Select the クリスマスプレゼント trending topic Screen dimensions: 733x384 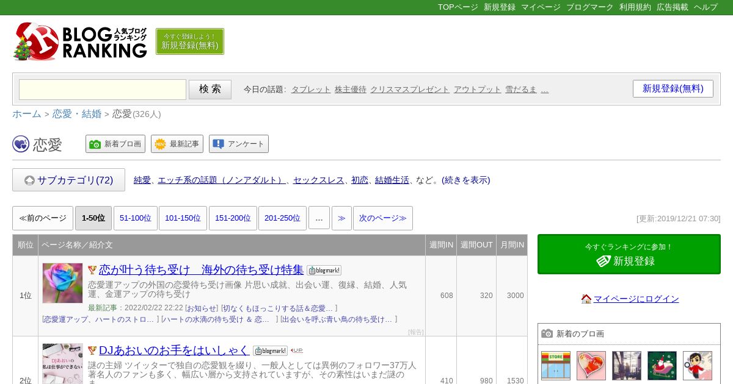tap(410, 89)
